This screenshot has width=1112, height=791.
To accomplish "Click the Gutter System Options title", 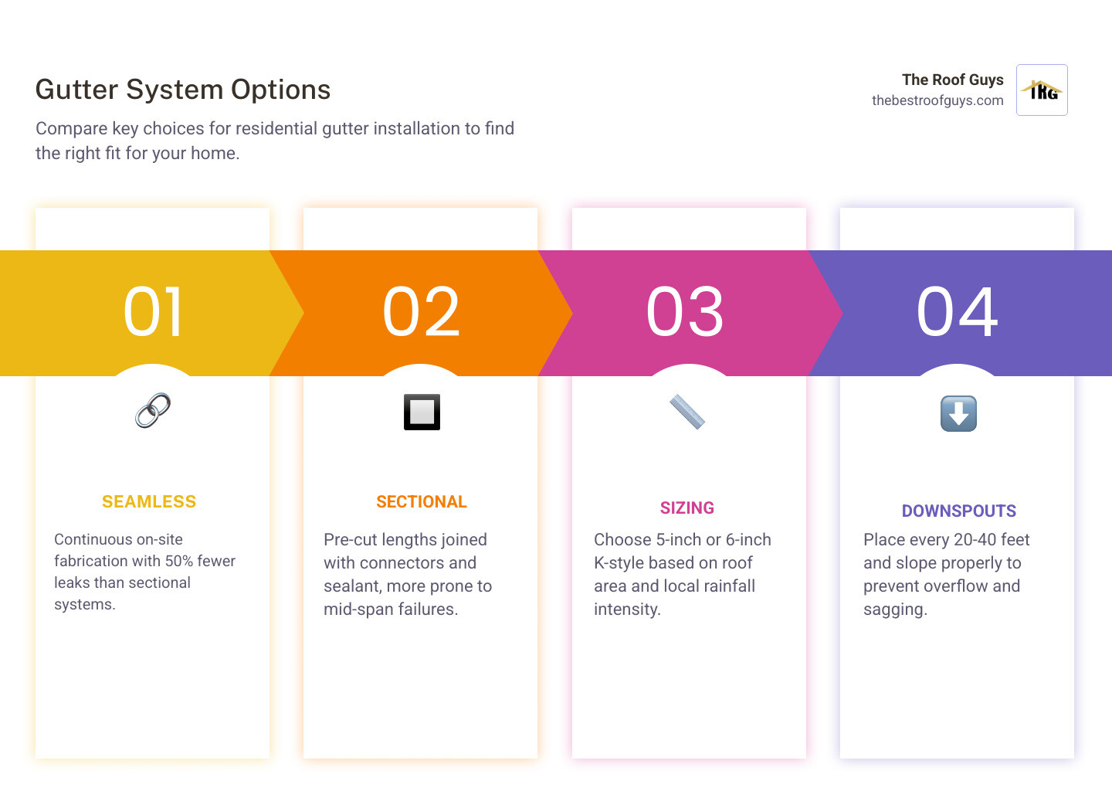I will [183, 90].
